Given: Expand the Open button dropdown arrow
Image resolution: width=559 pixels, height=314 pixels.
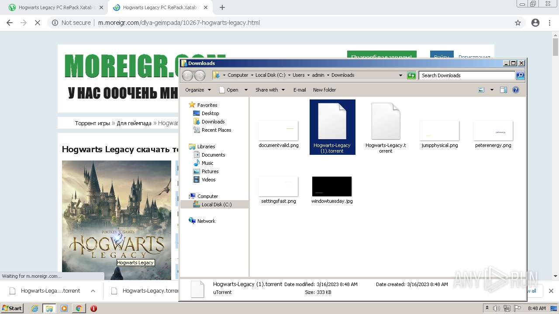Looking at the screenshot, I should pyautogui.click(x=246, y=90).
